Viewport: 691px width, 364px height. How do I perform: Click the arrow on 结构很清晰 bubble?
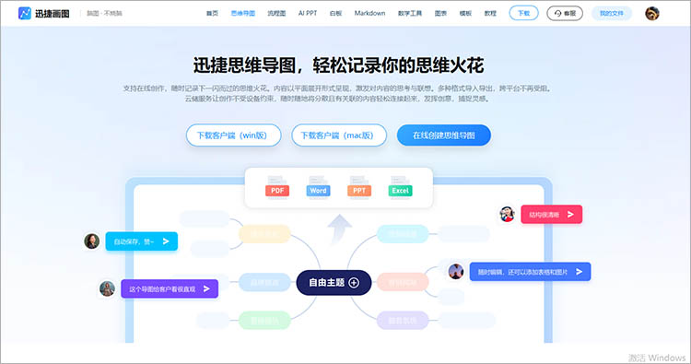click(x=570, y=214)
